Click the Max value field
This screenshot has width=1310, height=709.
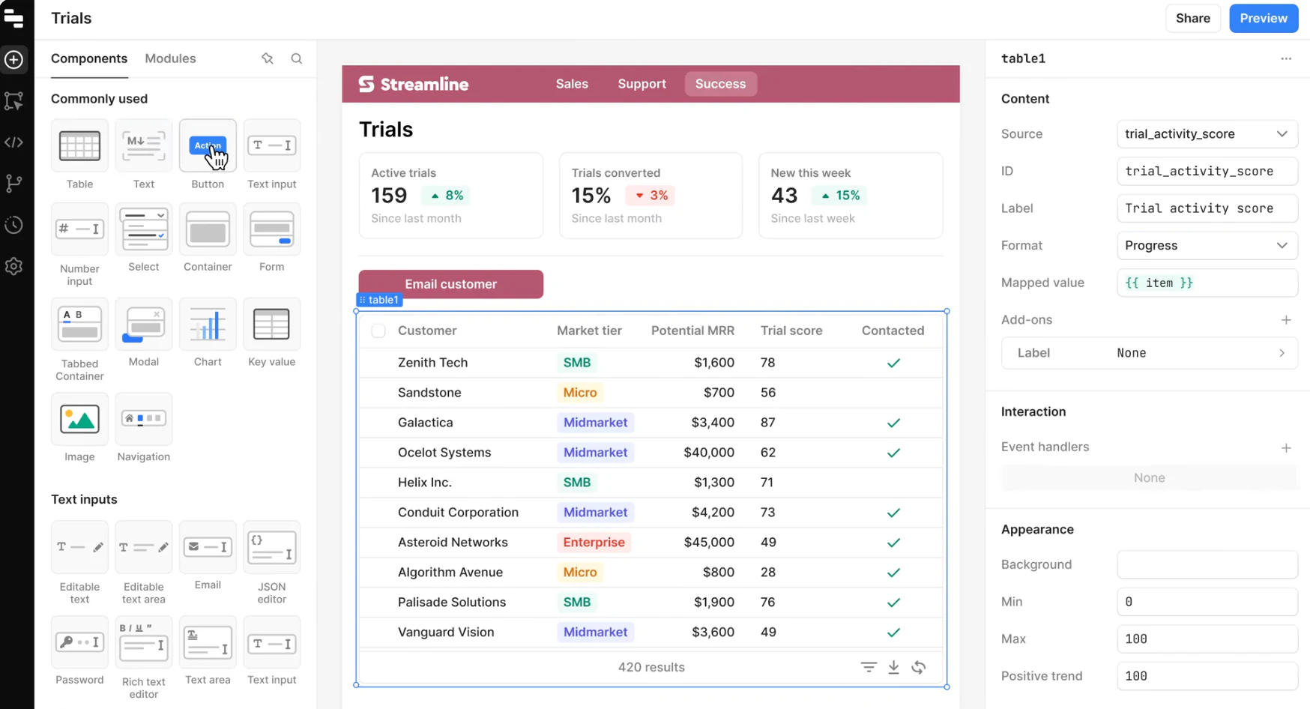(x=1207, y=639)
